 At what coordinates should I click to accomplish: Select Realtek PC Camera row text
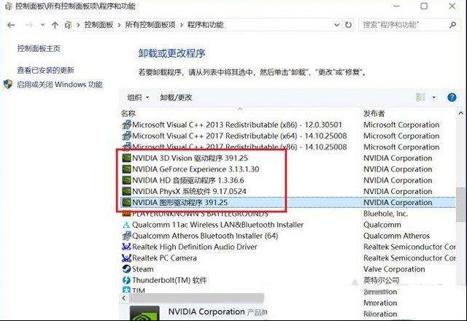click(x=164, y=258)
